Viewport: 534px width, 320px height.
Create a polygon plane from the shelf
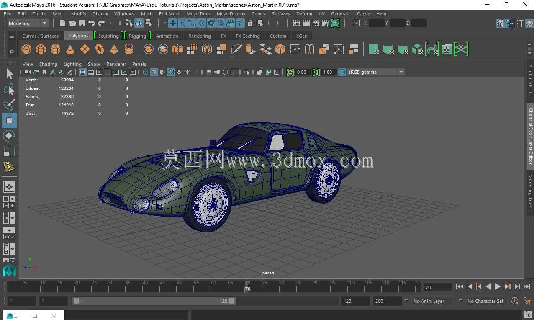pyautogui.click(x=85, y=49)
